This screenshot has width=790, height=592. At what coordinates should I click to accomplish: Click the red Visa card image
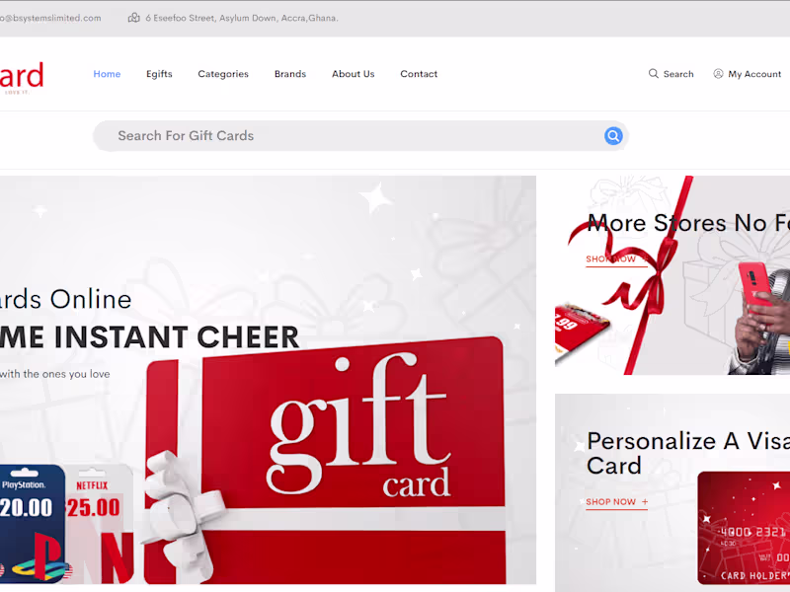[x=744, y=528]
